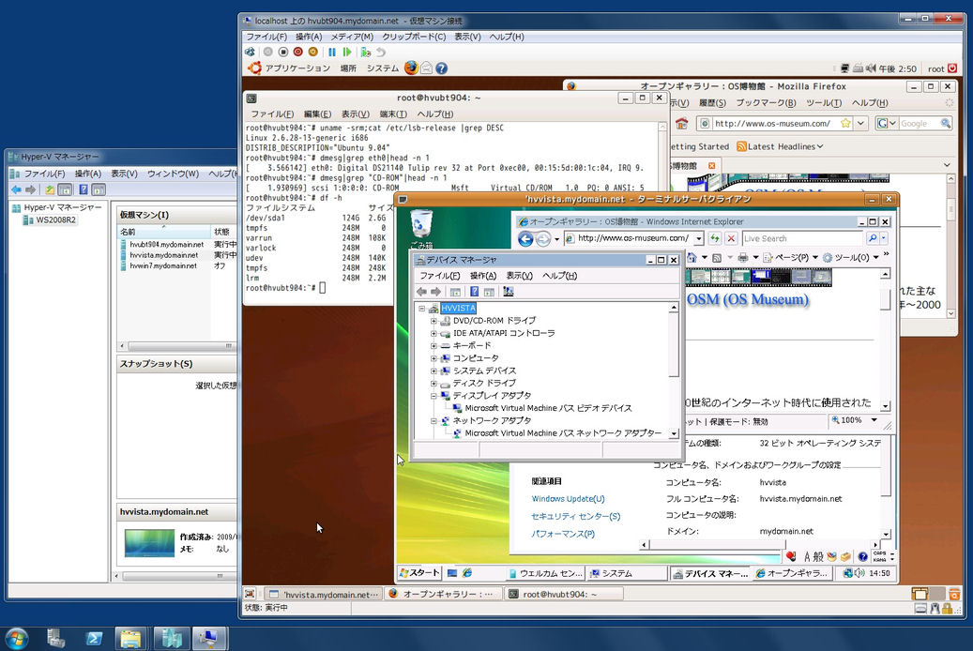Click the red power button next to root
973x651 pixels.
point(952,68)
